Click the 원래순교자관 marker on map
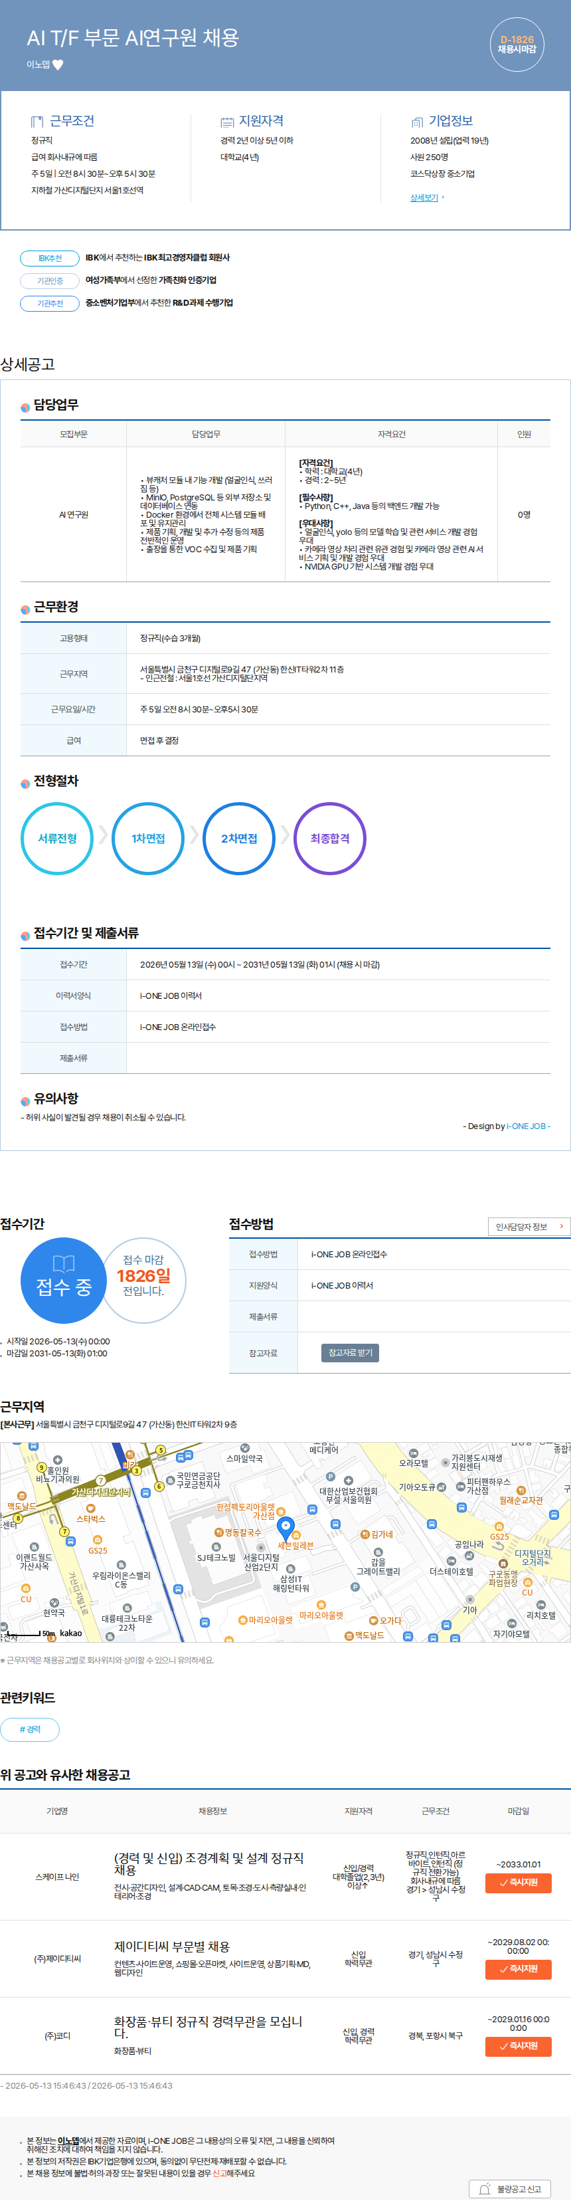This screenshot has height=2201, width=571. coord(521,1495)
